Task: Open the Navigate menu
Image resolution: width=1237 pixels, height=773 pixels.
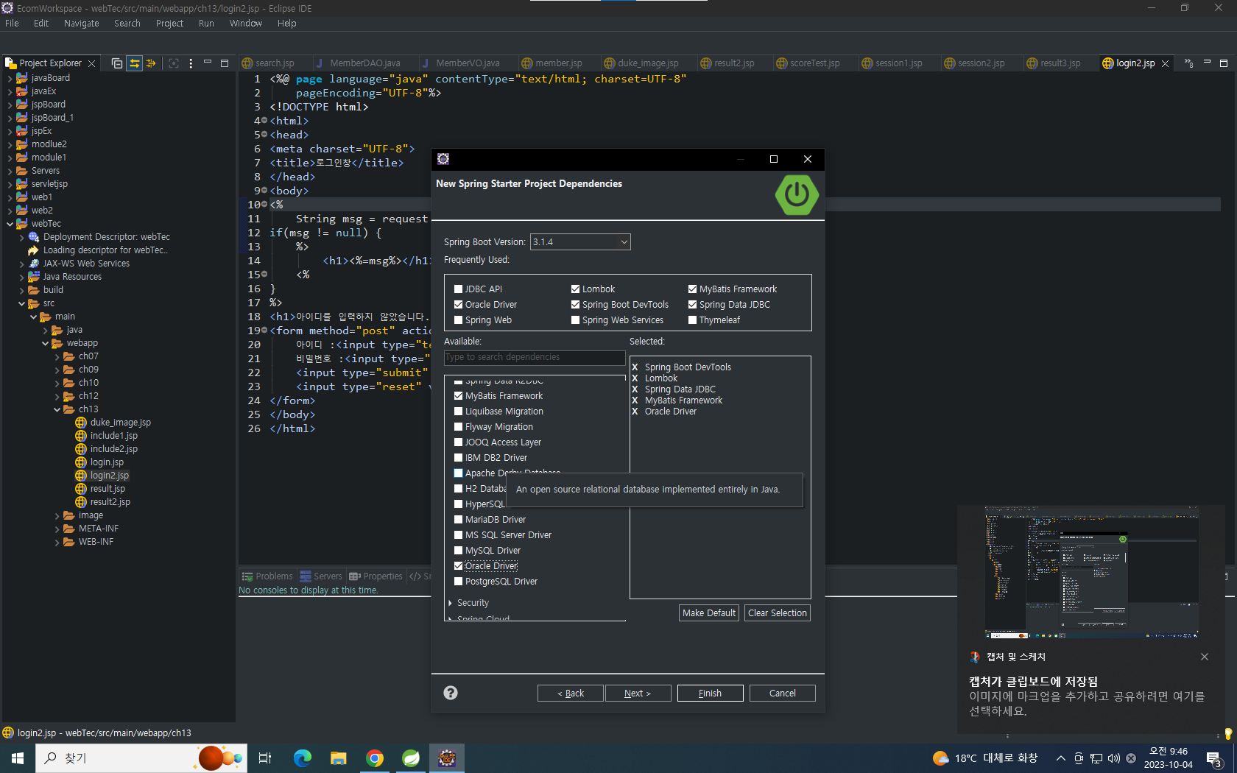Action: tap(81, 24)
